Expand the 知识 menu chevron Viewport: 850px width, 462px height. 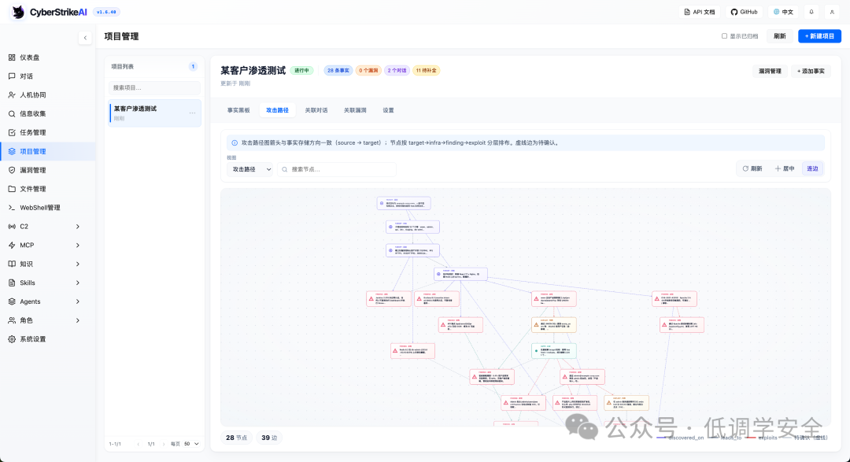tap(77, 264)
